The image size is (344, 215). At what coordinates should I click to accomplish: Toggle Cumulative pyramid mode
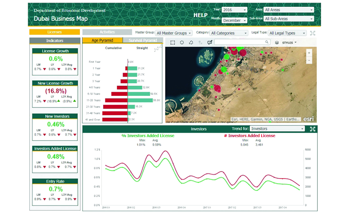coord(114,48)
